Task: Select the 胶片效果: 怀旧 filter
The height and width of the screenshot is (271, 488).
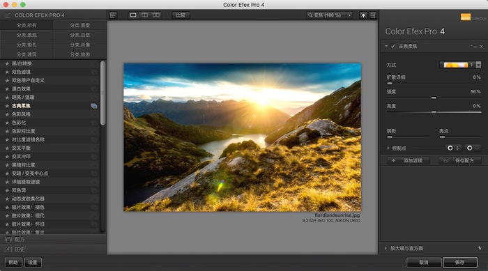Action: (49, 224)
